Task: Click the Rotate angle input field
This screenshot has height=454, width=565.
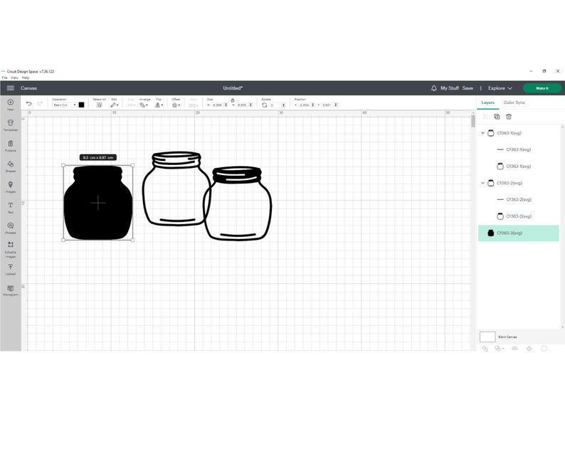Action: pos(275,105)
